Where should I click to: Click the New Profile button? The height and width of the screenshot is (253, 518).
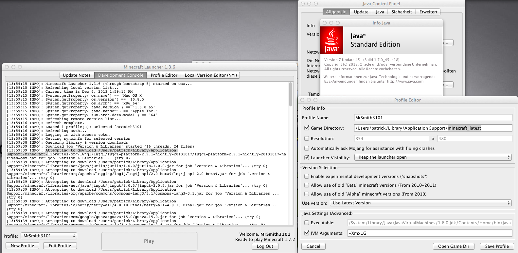click(x=22, y=245)
